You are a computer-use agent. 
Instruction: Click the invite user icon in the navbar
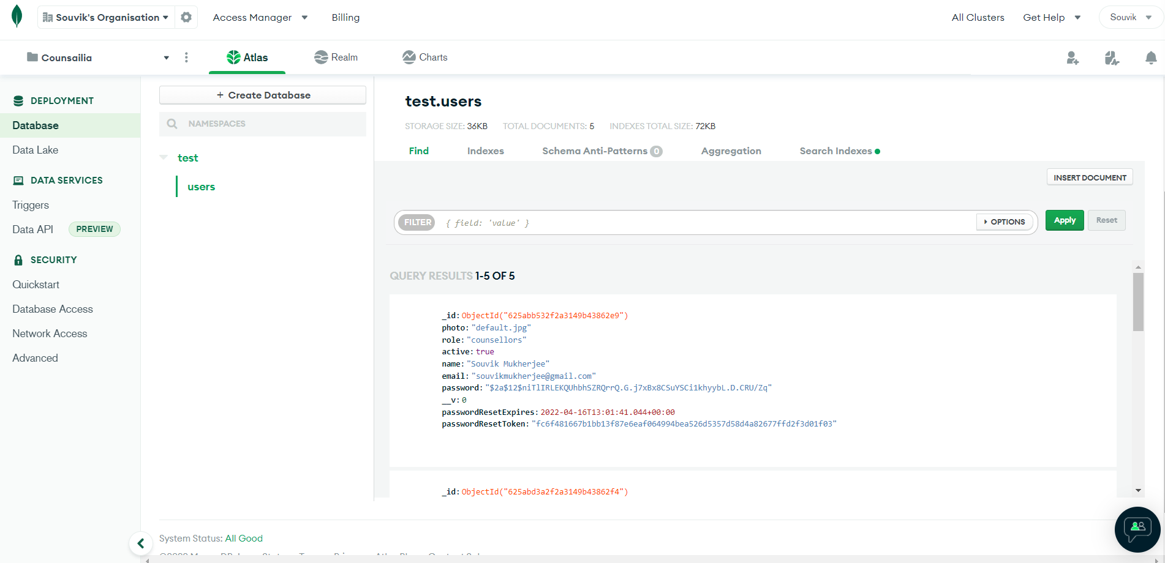pyautogui.click(x=1073, y=58)
